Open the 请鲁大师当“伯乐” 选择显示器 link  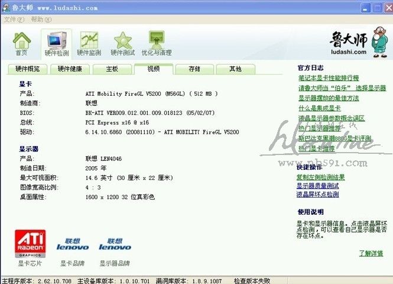point(342,88)
